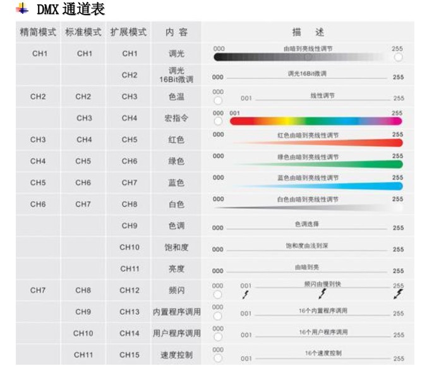Screen dimensions: 427x366
Task: Click CH15 in the 扩展模式 column
Action: click(x=129, y=355)
